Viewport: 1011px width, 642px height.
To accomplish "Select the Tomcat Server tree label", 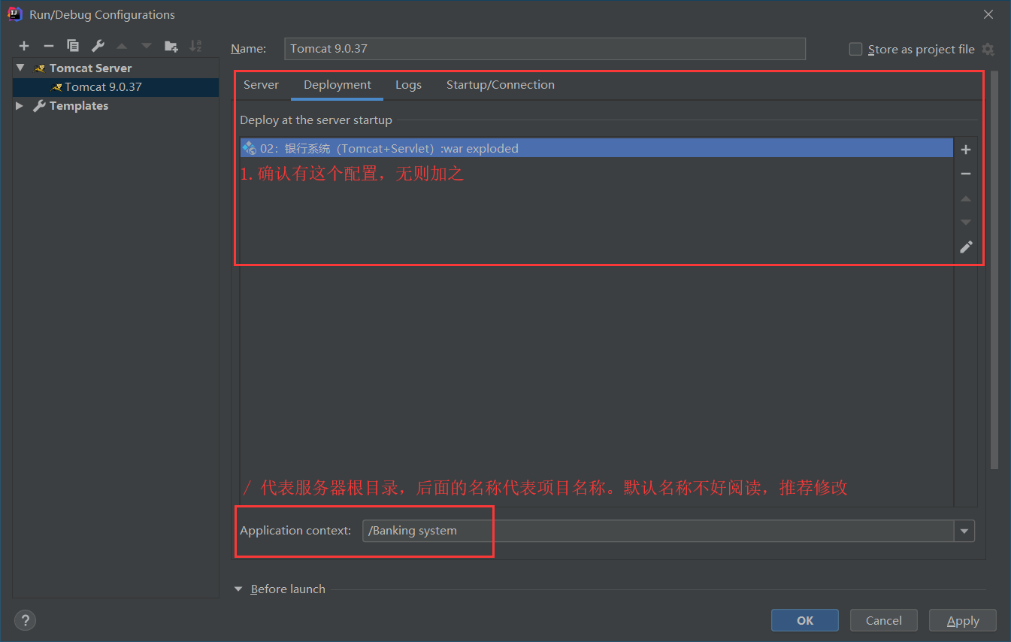I will click(x=91, y=68).
